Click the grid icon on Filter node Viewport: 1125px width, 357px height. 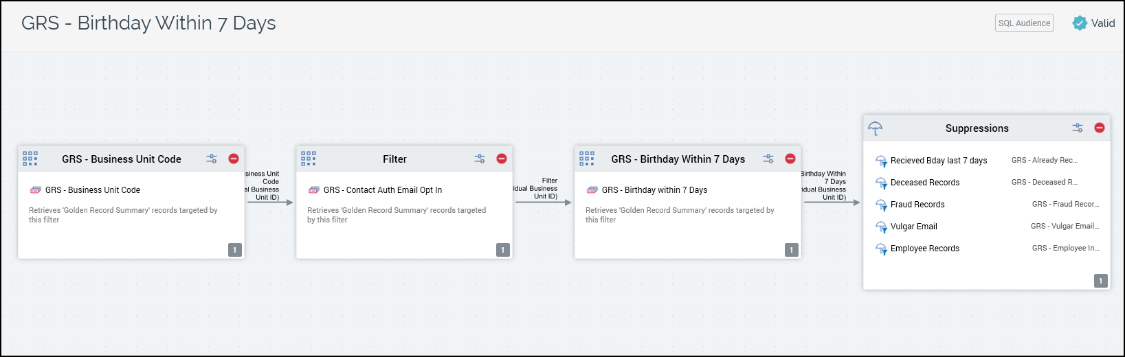tap(309, 159)
